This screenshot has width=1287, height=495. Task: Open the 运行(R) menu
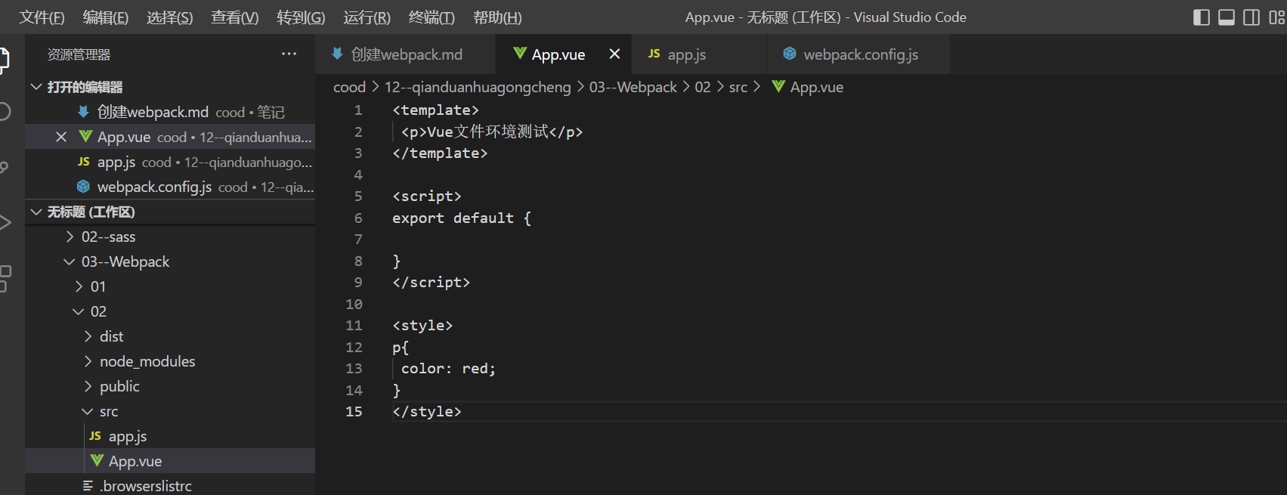(x=367, y=17)
